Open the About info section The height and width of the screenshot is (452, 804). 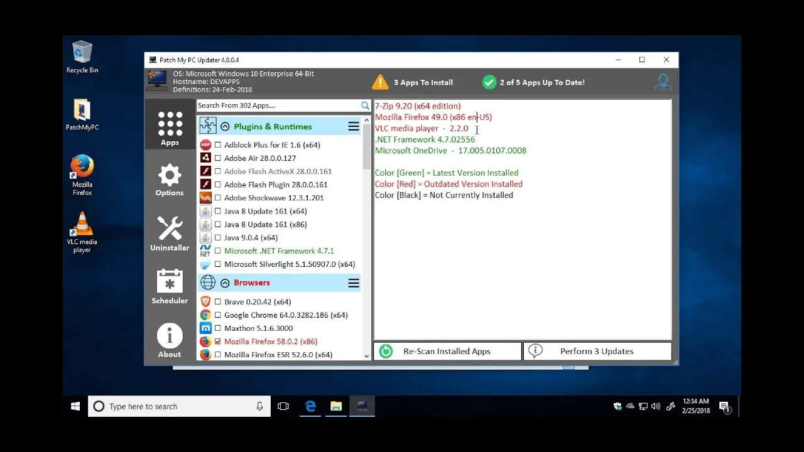[170, 340]
